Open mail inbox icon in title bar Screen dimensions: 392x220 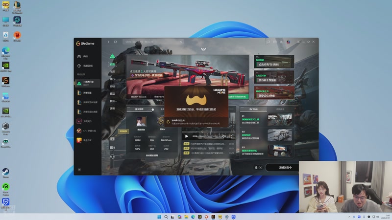(x=275, y=42)
